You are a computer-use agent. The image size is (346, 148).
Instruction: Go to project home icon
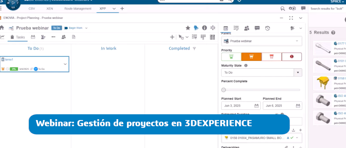pyautogui.click(x=2, y=28)
